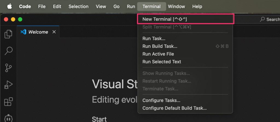Close the Welcome tab
Viewport: 280px width, 122px height.
[x=54, y=32]
